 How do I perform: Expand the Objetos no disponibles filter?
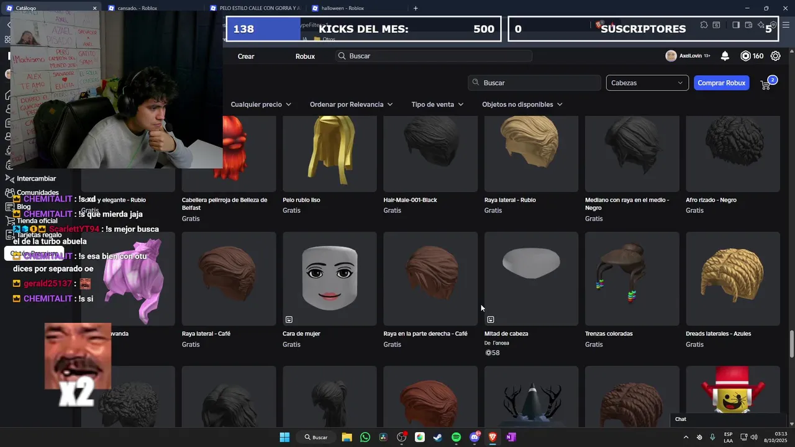click(x=522, y=104)
